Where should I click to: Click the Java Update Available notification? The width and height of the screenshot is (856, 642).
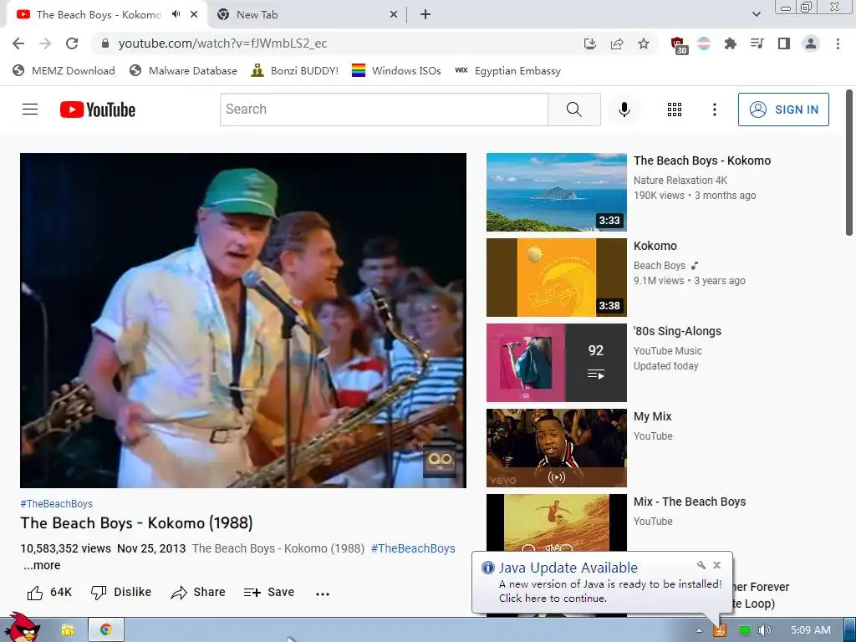602,583
